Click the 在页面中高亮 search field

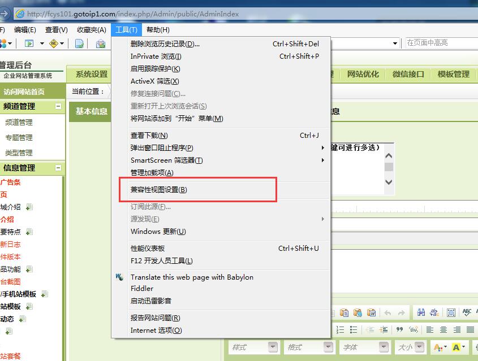tap(440, 43)
